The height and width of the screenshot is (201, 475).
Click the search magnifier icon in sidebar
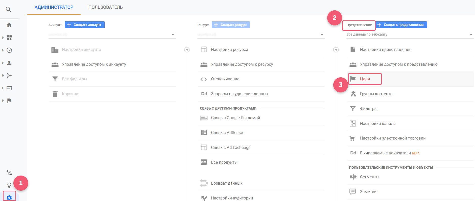[8, 10]
